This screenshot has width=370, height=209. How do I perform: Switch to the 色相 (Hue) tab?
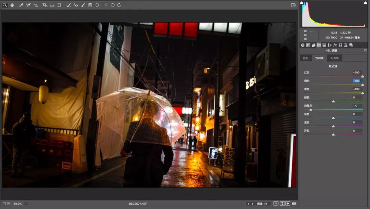coord(306,58)
